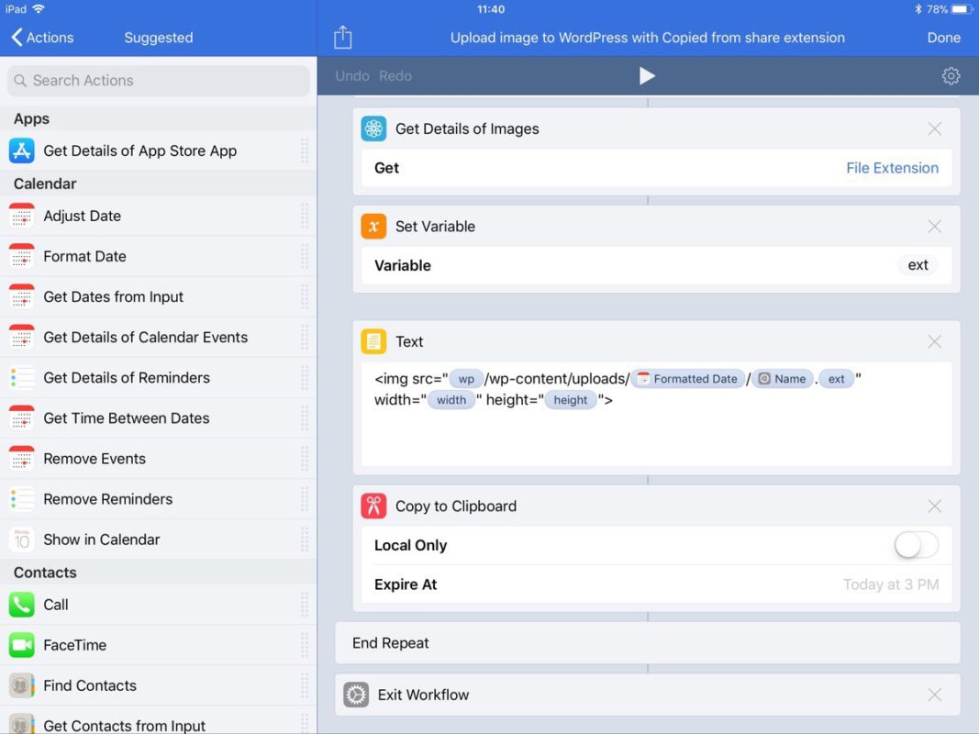This screenshot has width=979, height=734.
Task: Select Show in Calendar icon
Action: click(x=22, y=539)
